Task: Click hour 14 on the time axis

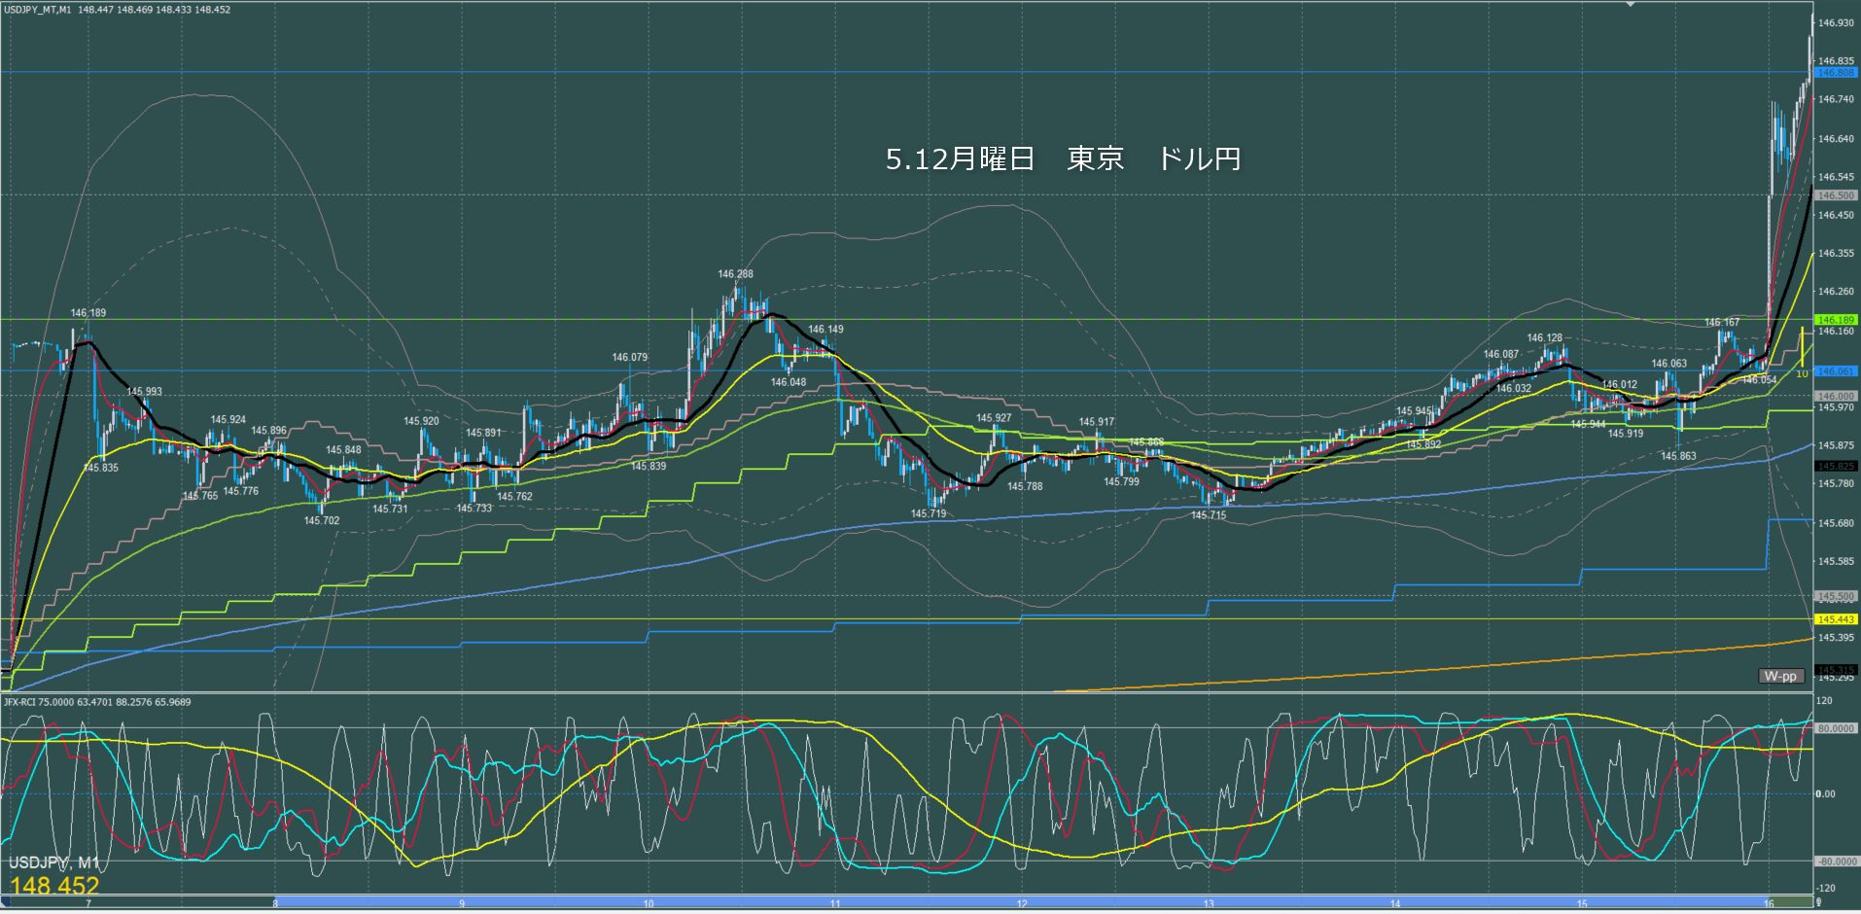Action: 1395,904
